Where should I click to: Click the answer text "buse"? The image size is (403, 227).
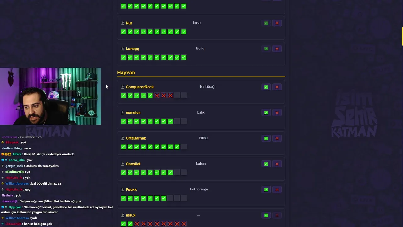[197, 23]
